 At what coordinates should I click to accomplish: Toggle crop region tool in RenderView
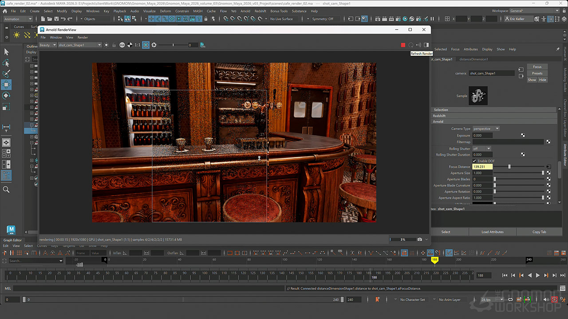(x=146, y=45)
